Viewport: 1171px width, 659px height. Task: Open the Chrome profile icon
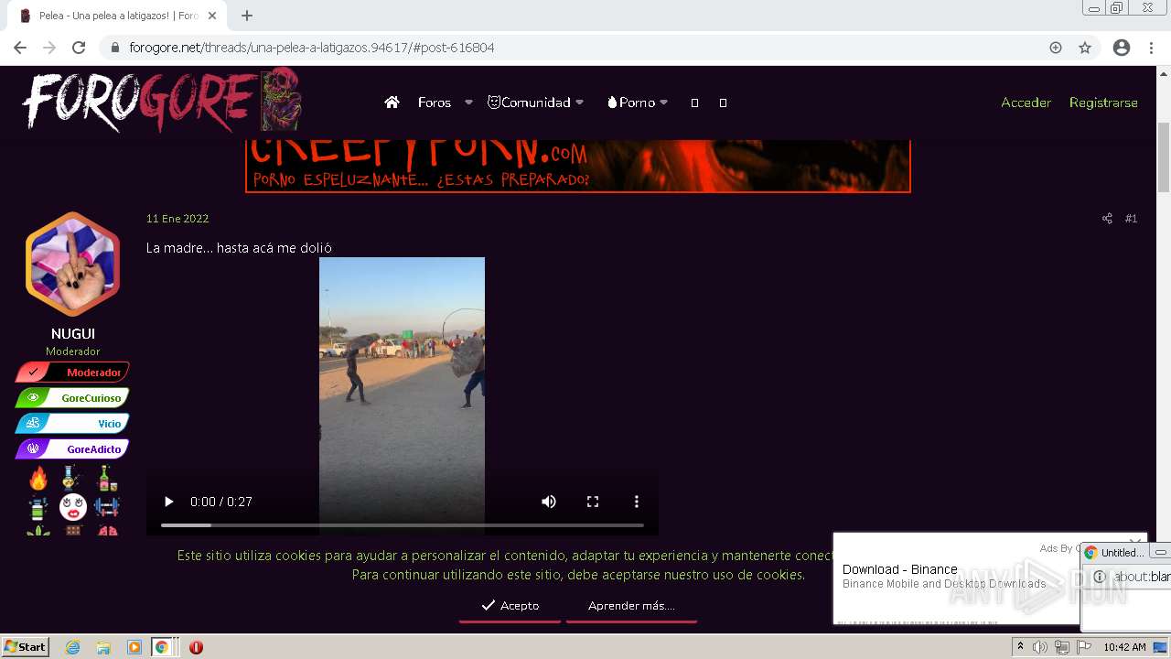click(1122, 48)
